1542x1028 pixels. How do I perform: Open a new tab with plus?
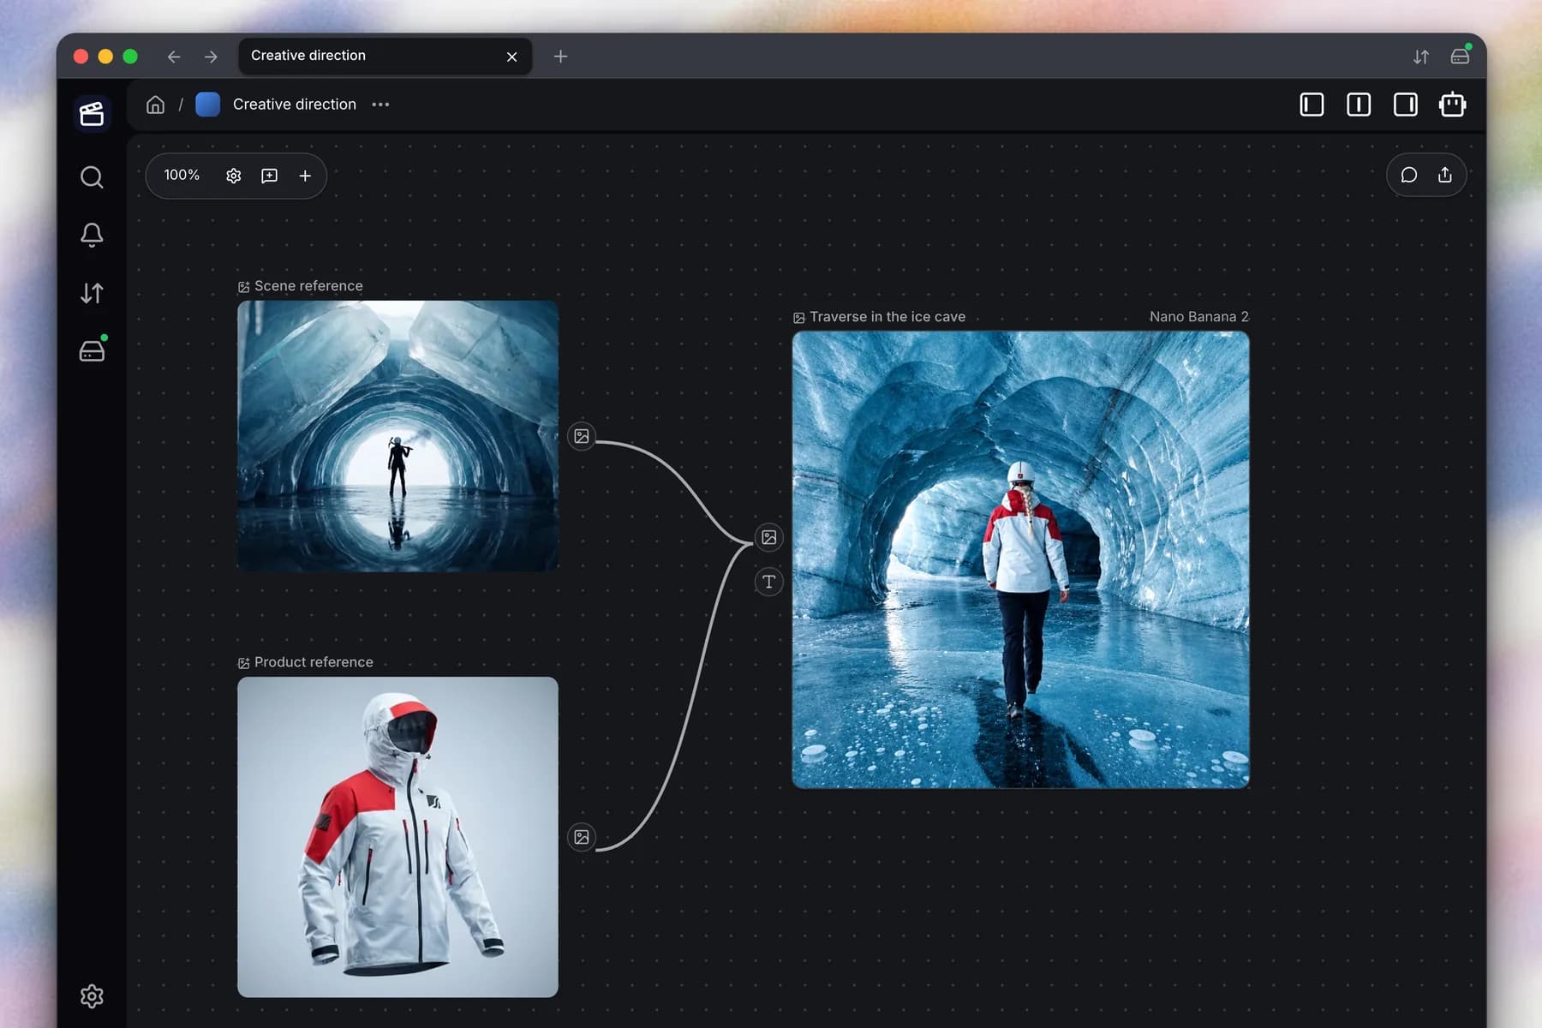560,57
